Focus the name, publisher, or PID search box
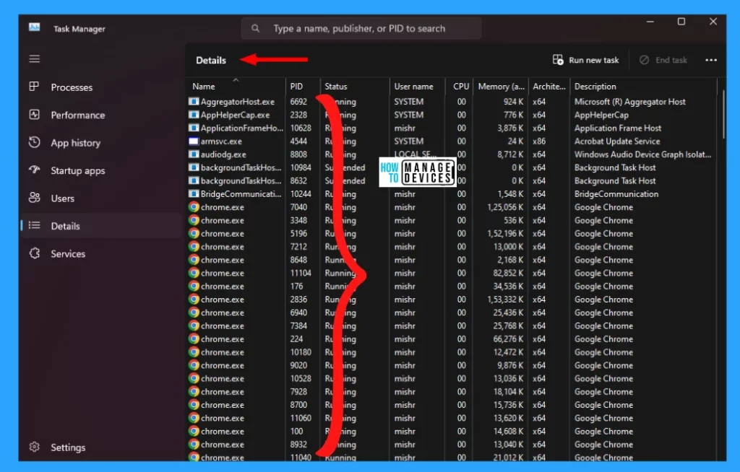 (x=361, y=28)
